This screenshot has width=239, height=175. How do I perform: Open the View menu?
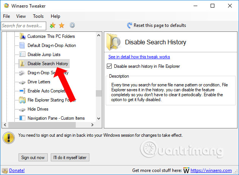pyautogui.click(x=21, y=16)
